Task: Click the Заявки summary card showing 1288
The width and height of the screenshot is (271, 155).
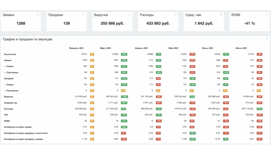Action: tap(21, 21)
